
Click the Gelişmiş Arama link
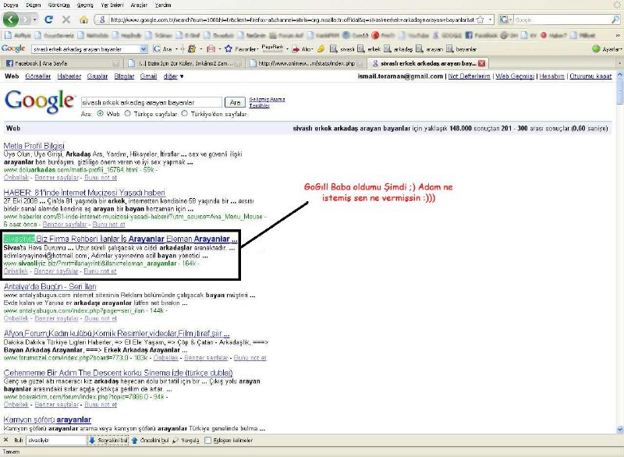(267, 100)
